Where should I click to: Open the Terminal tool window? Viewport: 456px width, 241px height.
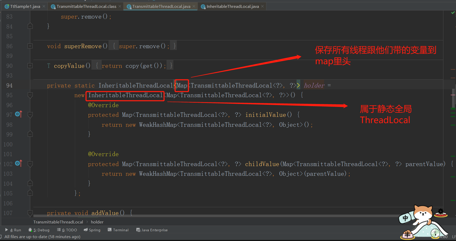(118, 230)
